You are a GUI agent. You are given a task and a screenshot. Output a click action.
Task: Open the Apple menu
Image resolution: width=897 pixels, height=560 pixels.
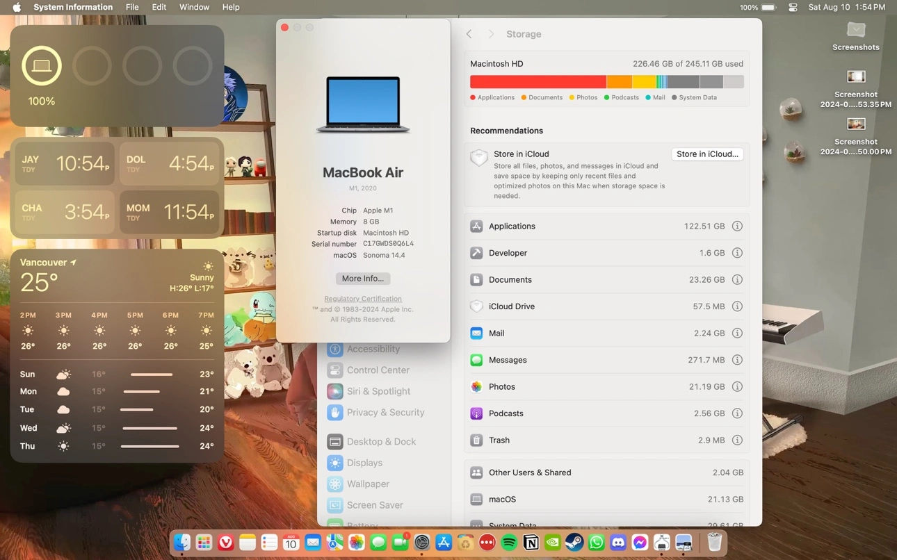click(x=17, y=8)
